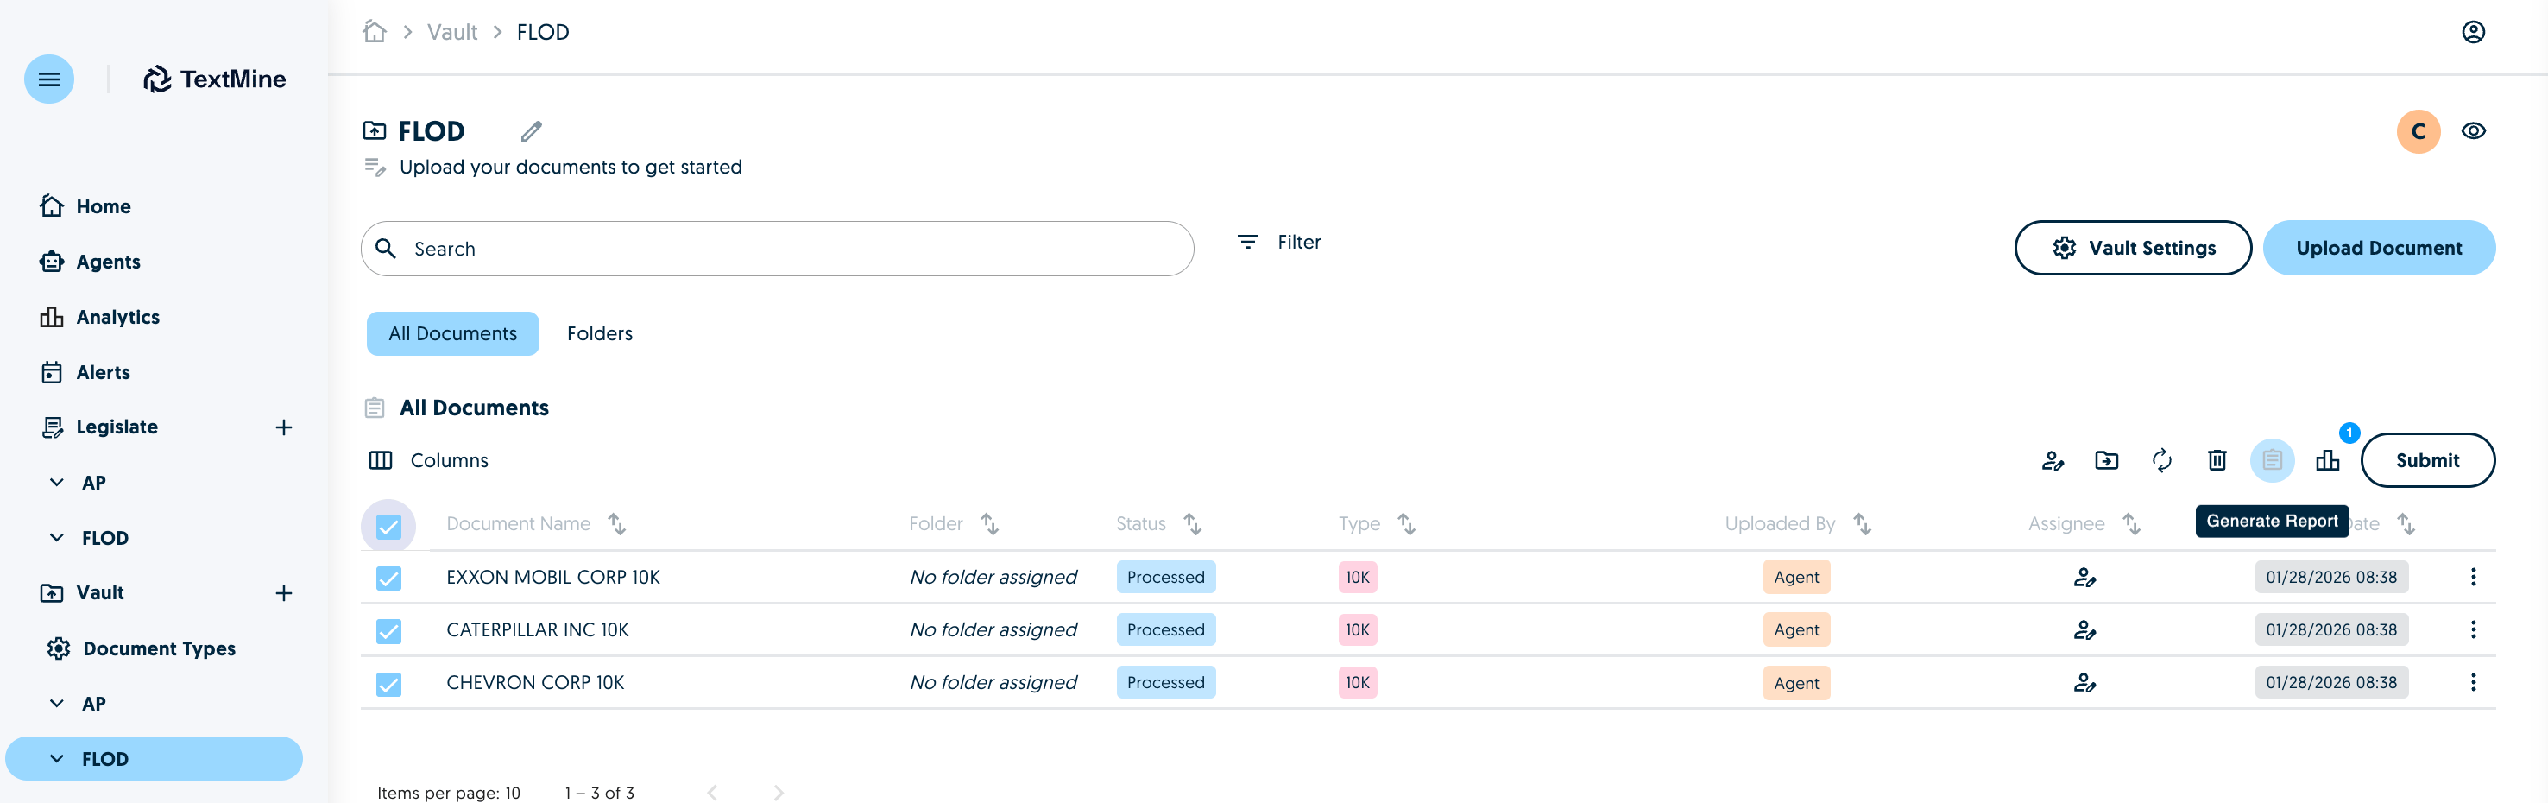
Task: Open Vault Settings
Action: tap(2133, 248)
